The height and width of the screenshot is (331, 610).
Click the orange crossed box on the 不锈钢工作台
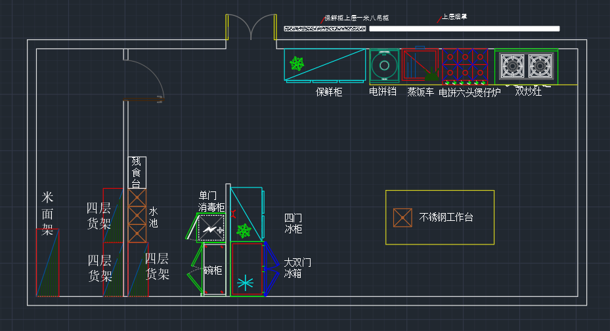click(x=403, y=218)
